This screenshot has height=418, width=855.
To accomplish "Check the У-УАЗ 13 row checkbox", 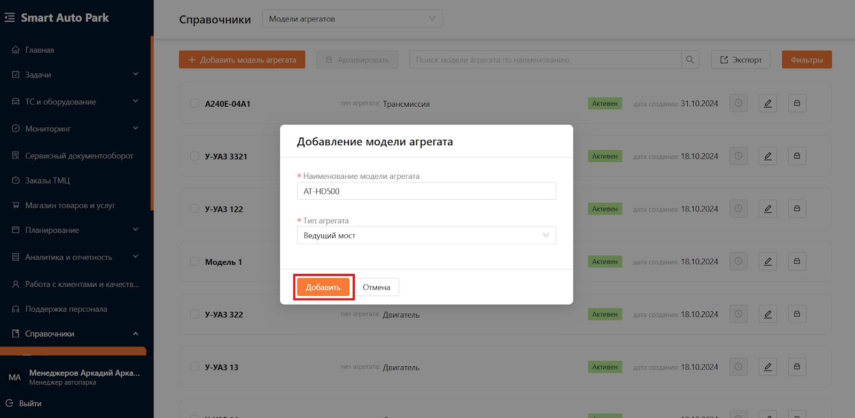I will (x=195, y=367).
